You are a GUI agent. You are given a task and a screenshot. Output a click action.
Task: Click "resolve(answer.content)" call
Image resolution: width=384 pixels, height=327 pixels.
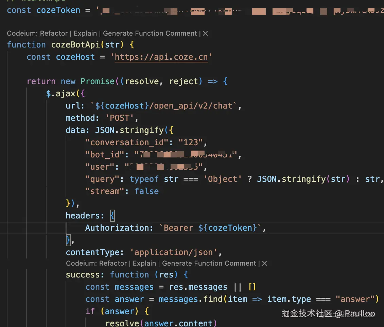click(161, 323)
